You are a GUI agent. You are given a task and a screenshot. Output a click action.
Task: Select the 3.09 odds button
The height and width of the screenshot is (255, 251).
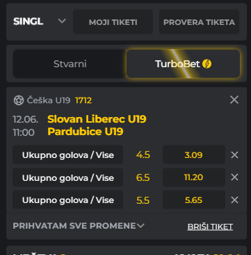tap(194, 155)
